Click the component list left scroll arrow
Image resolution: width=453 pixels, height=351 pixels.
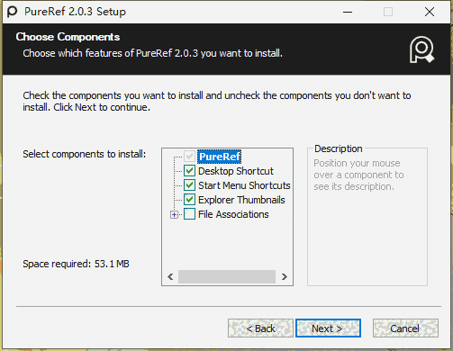click(x=170, y=276)
